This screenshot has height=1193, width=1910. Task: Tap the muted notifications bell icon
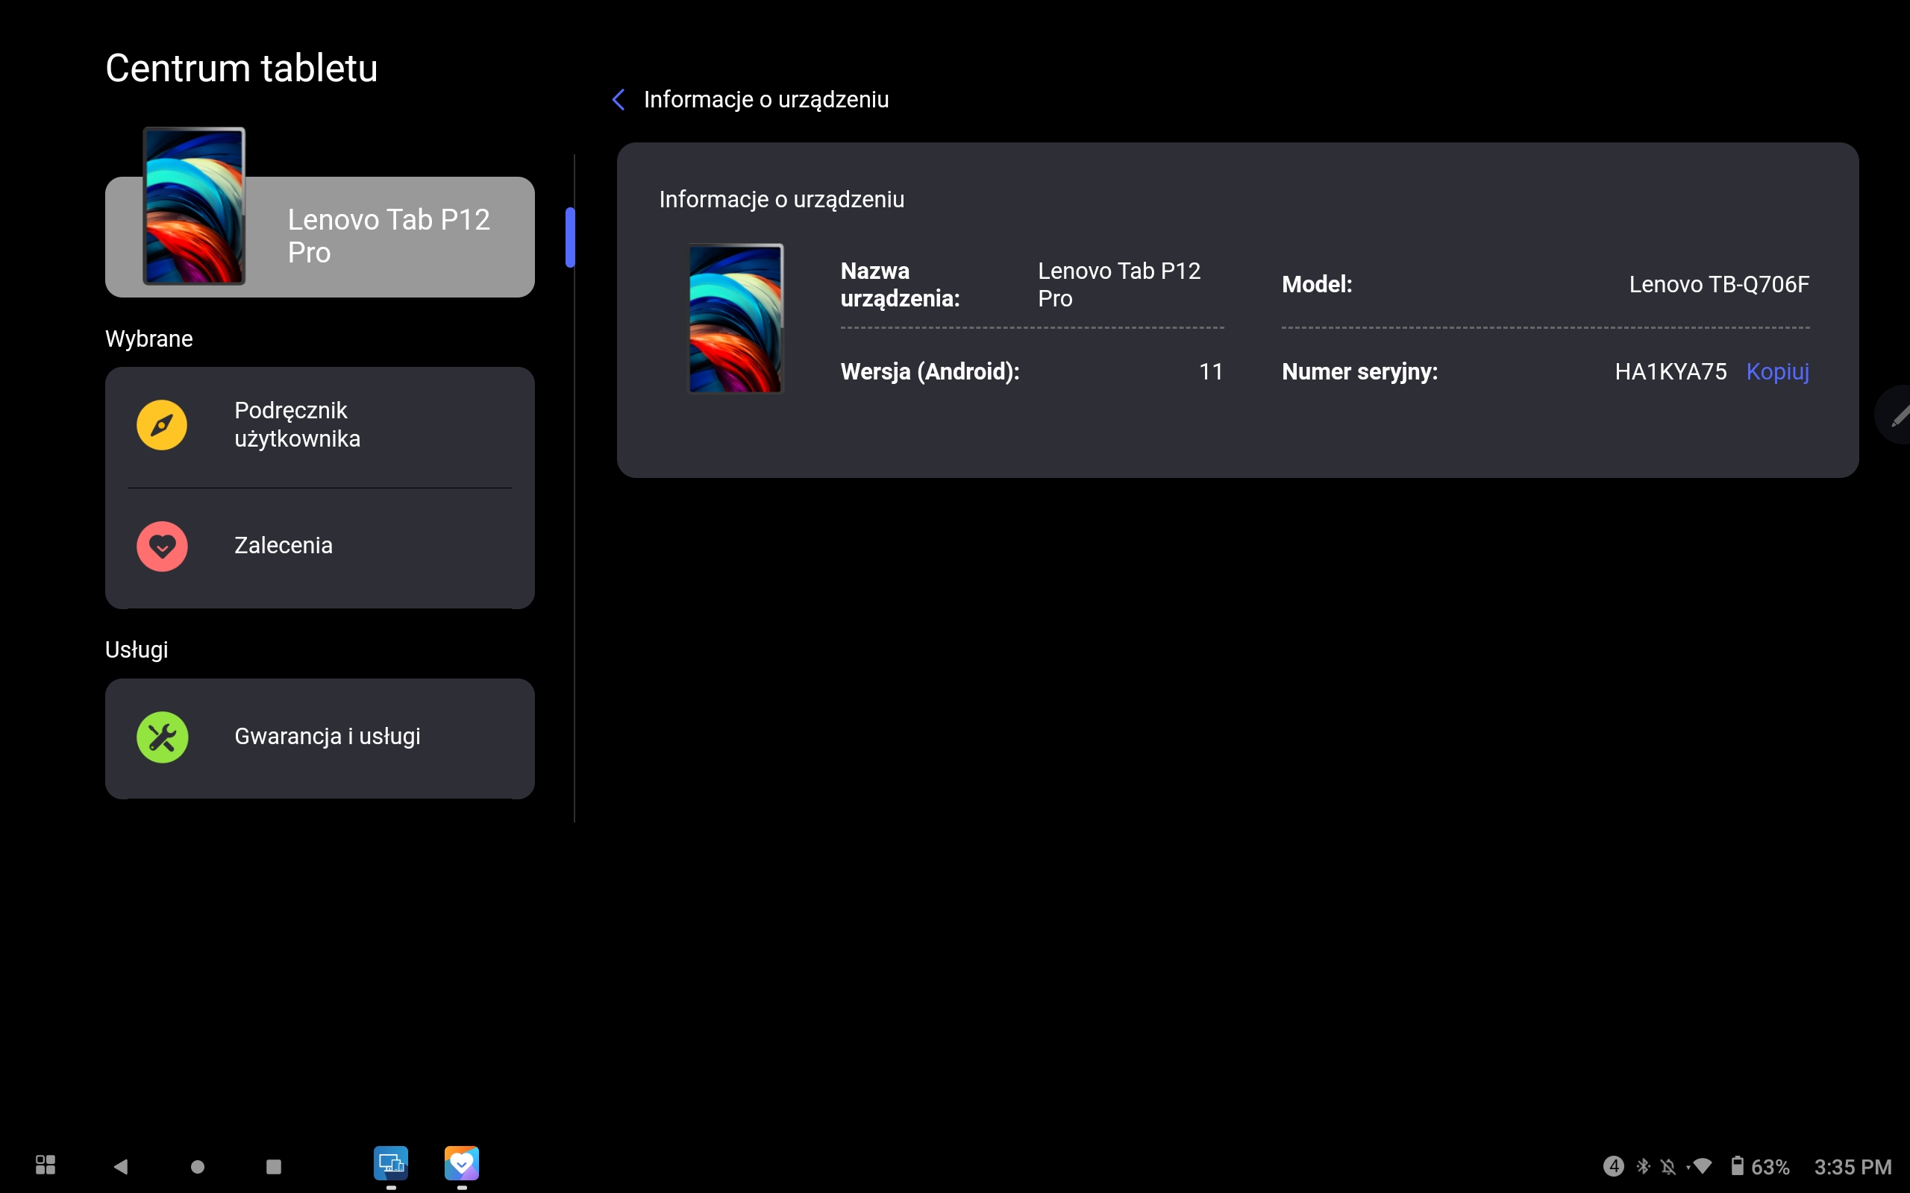[1668, 1166]
